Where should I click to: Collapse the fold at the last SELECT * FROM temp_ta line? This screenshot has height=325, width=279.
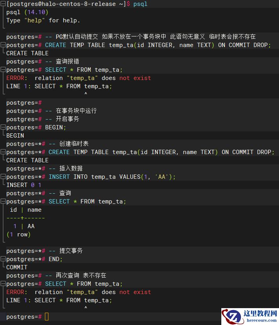(x=3, y=283)
